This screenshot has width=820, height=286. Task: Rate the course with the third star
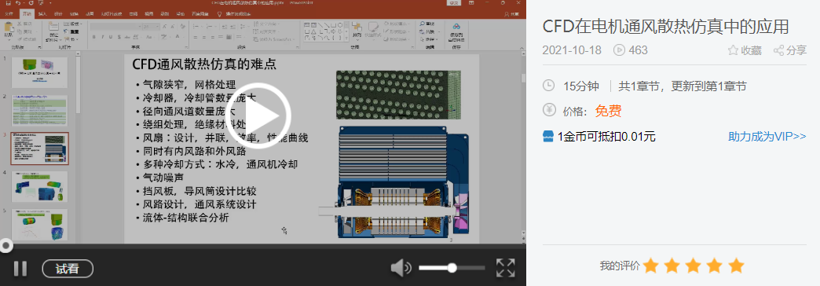(x=693, y=266)
